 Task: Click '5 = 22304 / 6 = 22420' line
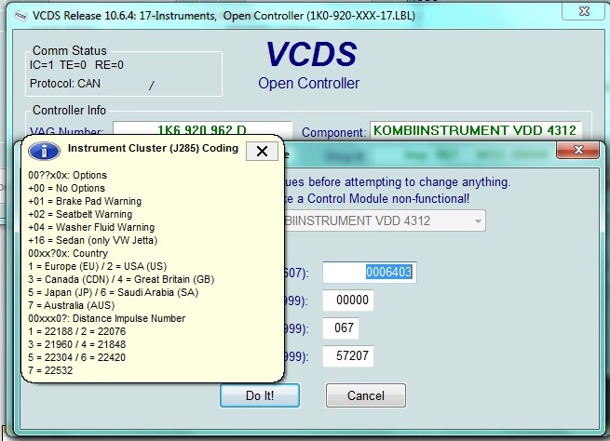coord(77,357)
